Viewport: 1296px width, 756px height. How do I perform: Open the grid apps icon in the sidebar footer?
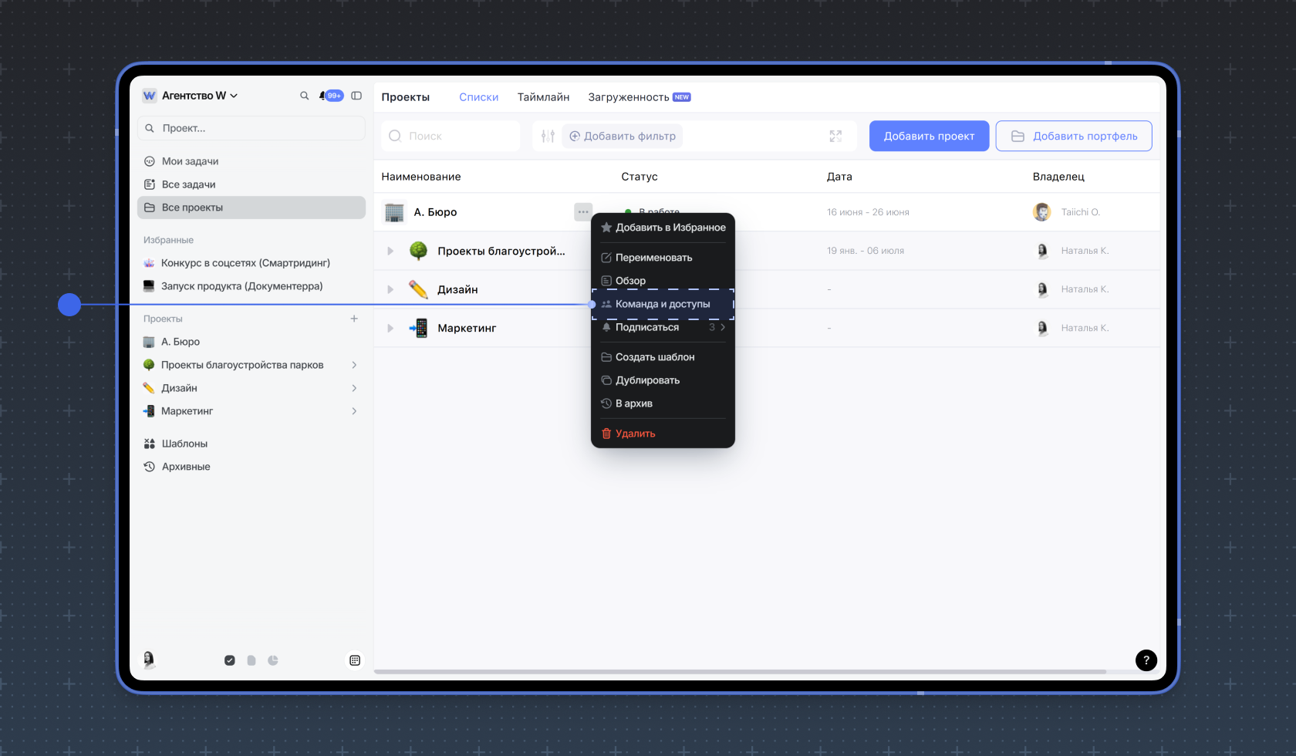[x=355, y=660]
